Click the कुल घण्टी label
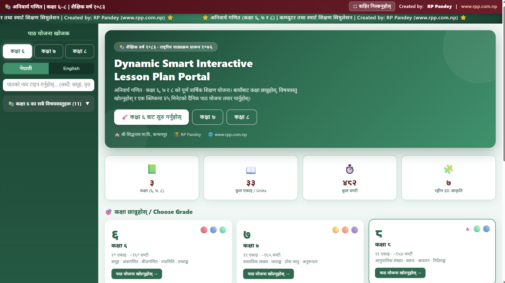Viewport: 505px width, 283px height. click(350, 191)
